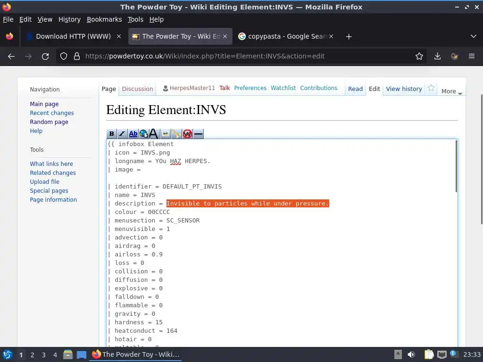
Task: Click ignore wiki formatting nowiki icon
Action: point(187,133)
